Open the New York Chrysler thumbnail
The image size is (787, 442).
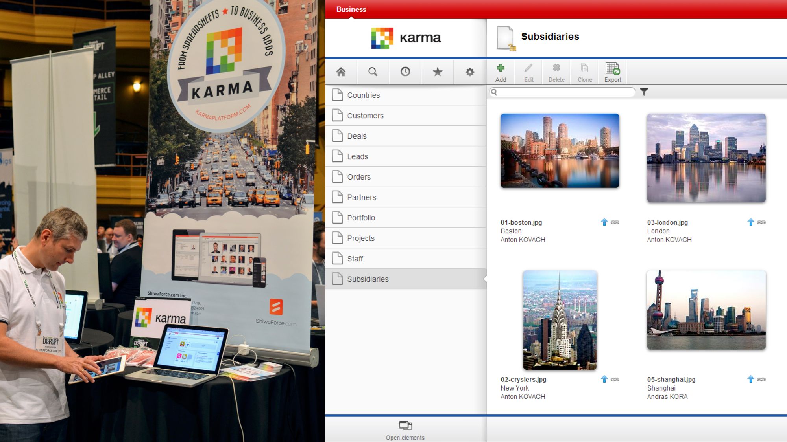coord(560,320)
